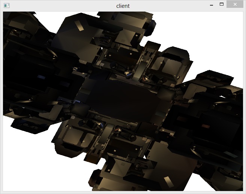Click the client window's title bar icon
This screenshot has width=246, height=194.
(x=7, y=6)
